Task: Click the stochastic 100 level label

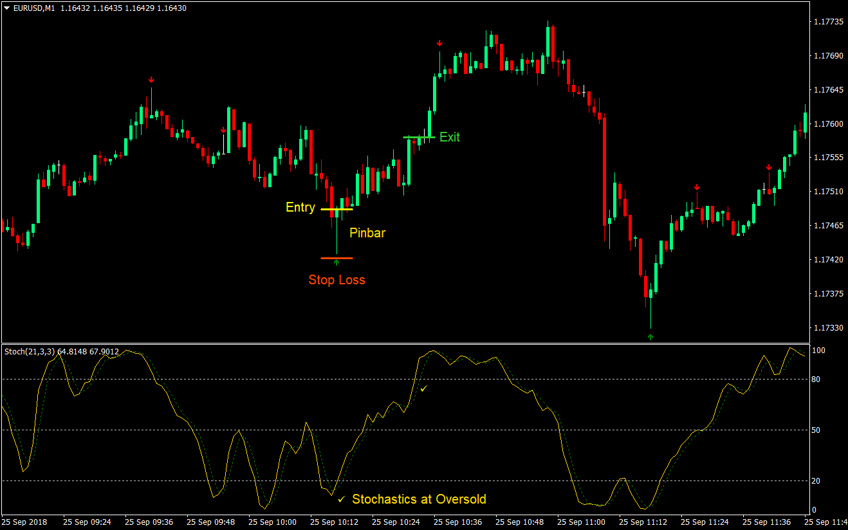Action: coord(819,351)
